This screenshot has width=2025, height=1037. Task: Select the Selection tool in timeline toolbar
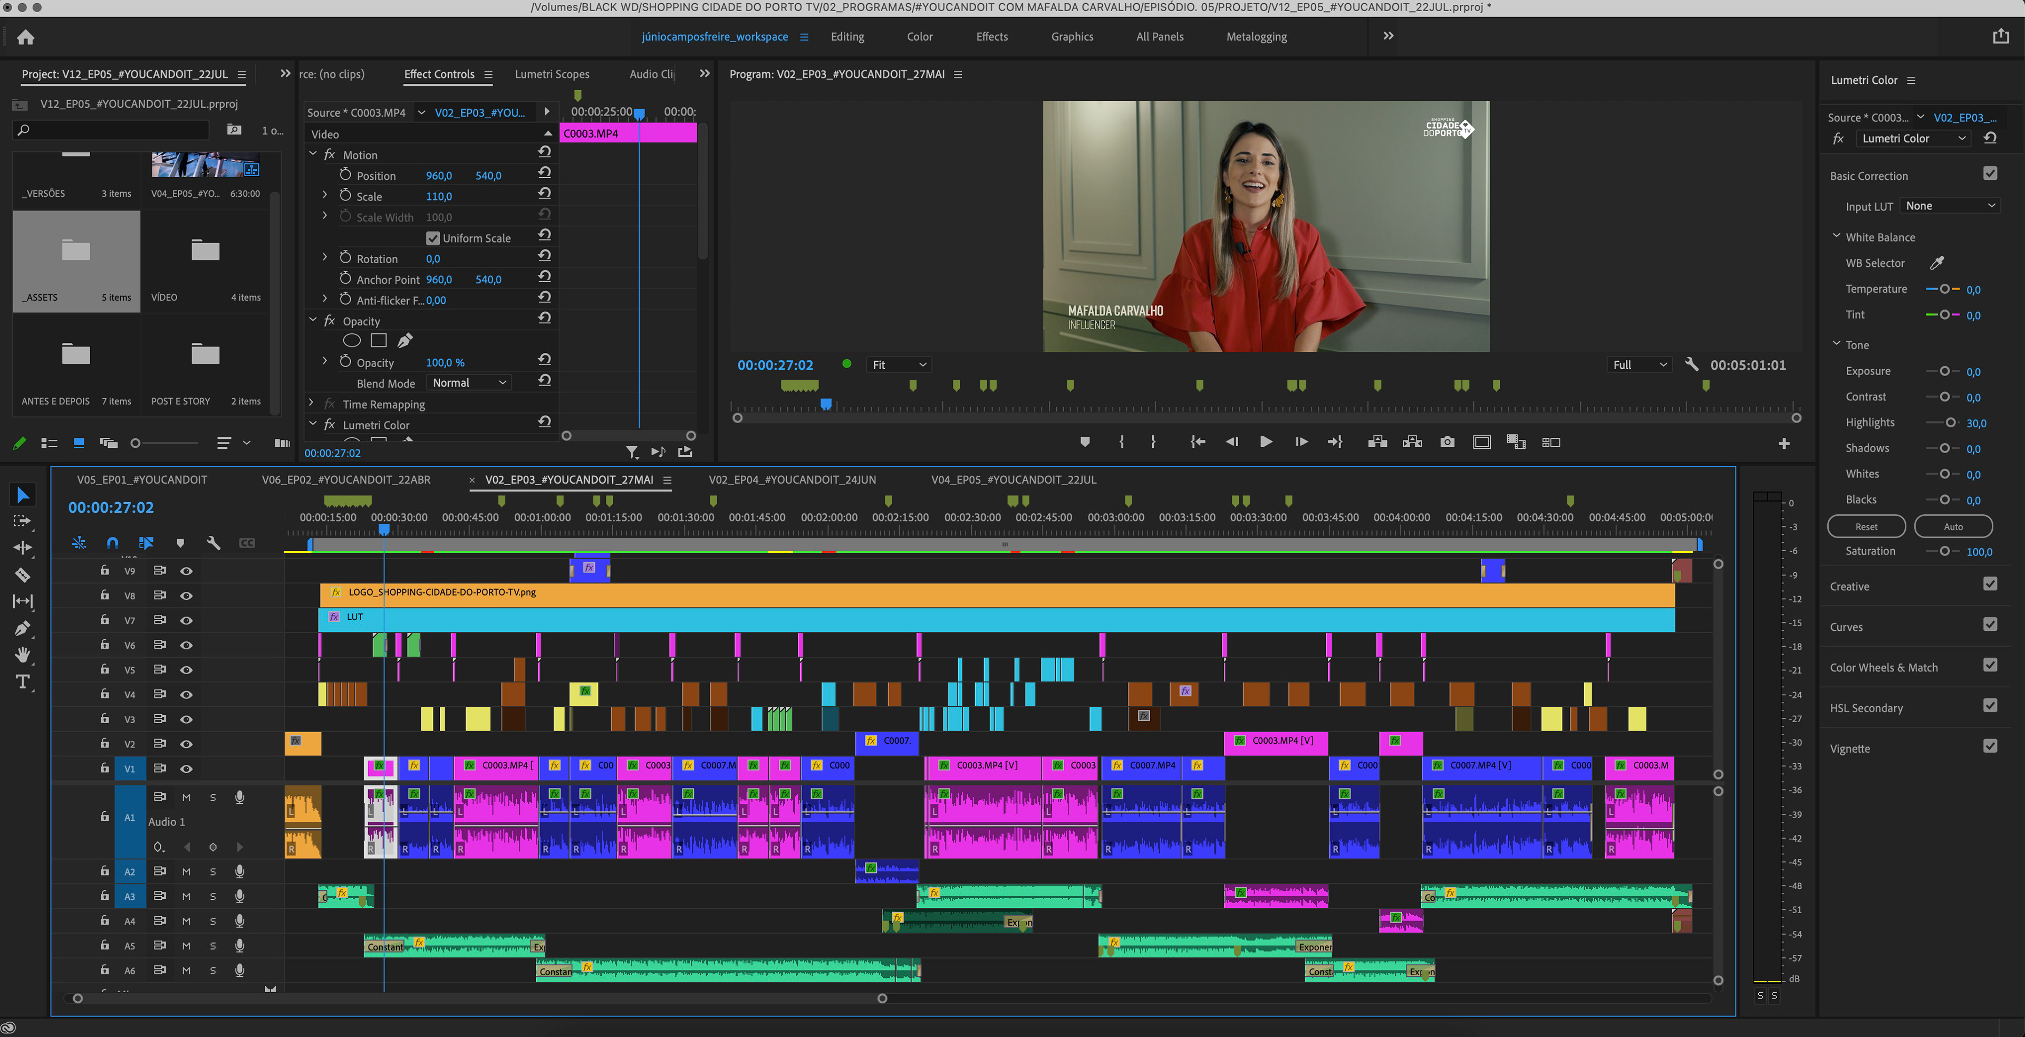(23, 495)
